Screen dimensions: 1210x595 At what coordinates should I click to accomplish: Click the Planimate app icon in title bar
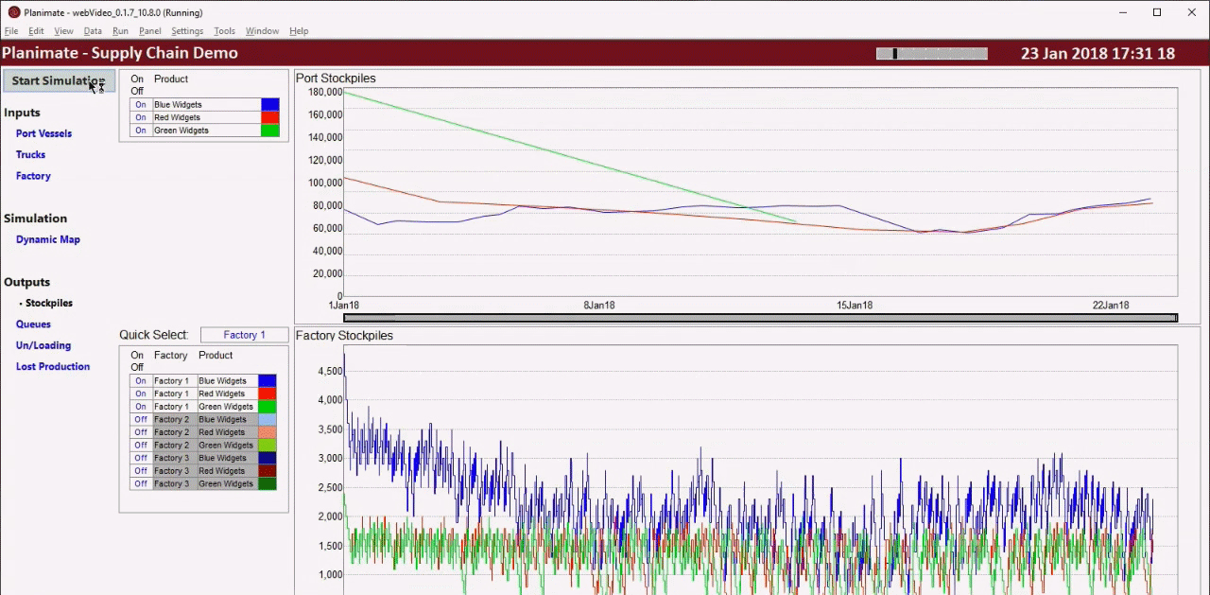[13, 12]
